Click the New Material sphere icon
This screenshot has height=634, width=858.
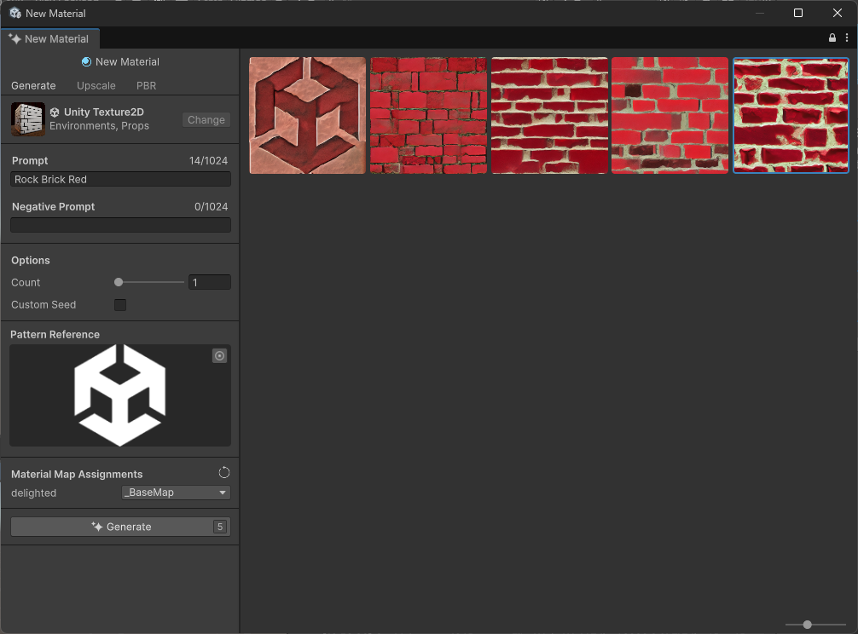point(86,61)
